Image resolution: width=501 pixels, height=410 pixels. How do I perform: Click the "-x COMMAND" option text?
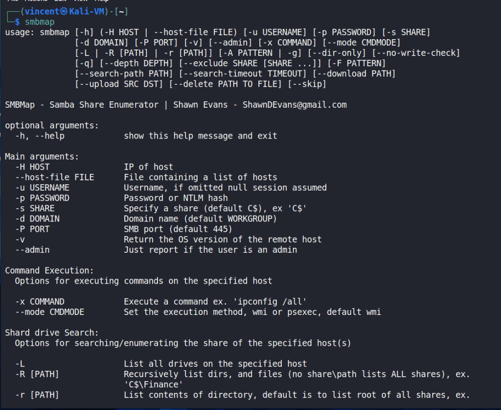(40, 301)
